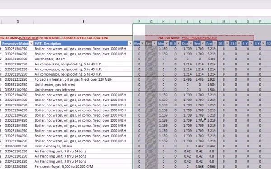Select column K header
Viewport: 271px width, 169px height.
pyautogui.click(x=200, y=22)
